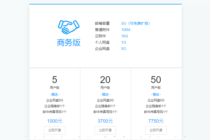This screenshot has height=140, width=210.
Task: Click the 企业网盘 label in the spec list
Action: click(x=102, y=49)
